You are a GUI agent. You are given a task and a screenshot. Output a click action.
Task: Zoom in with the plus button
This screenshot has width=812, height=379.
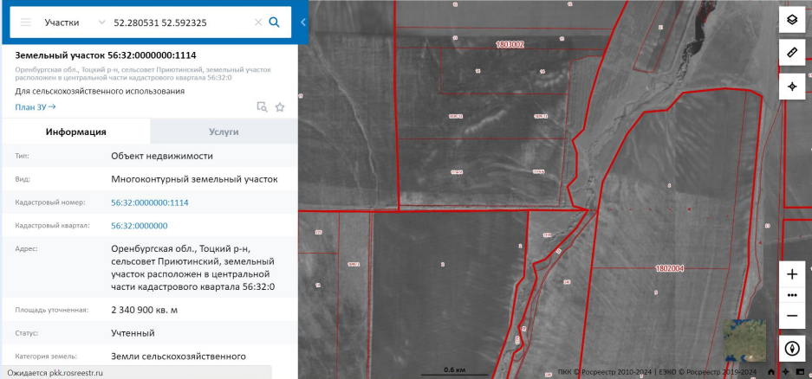point(792,274)
